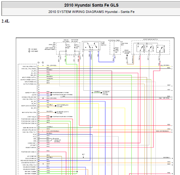180x175 pixels.
Task: Click 'HOT IN ON OR START' label
Action: (x=75, y=41)
